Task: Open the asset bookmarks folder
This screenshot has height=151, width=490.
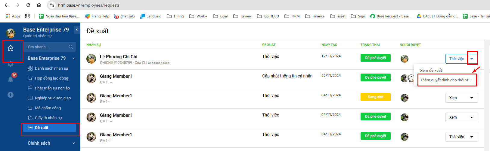Action: pyautogui.click(x=338, y=16)
